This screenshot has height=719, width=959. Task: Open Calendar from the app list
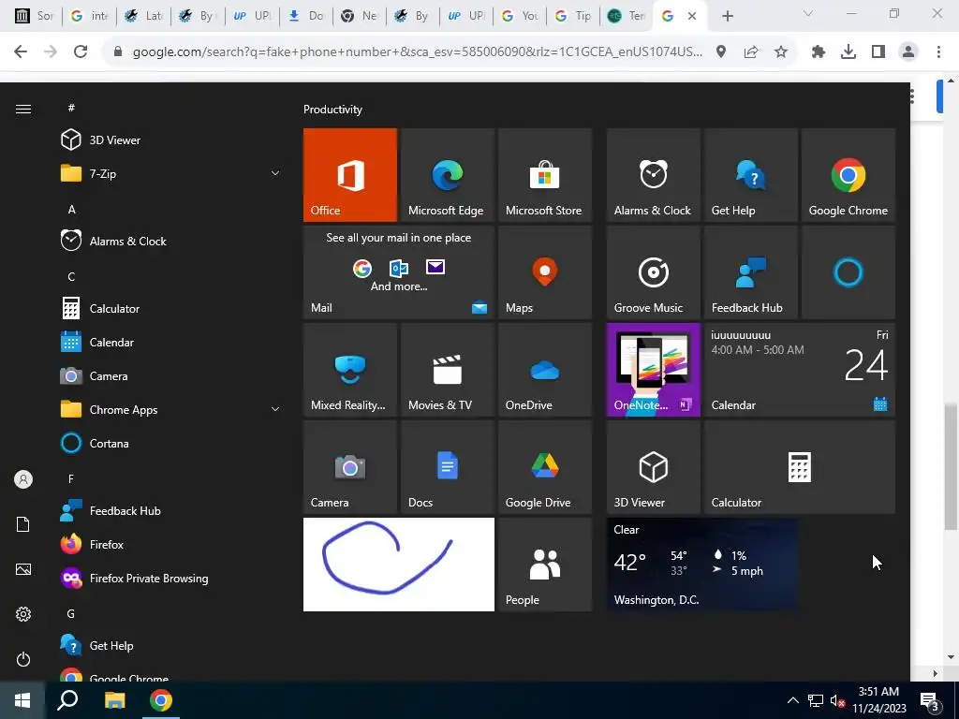tap(171, 343)
